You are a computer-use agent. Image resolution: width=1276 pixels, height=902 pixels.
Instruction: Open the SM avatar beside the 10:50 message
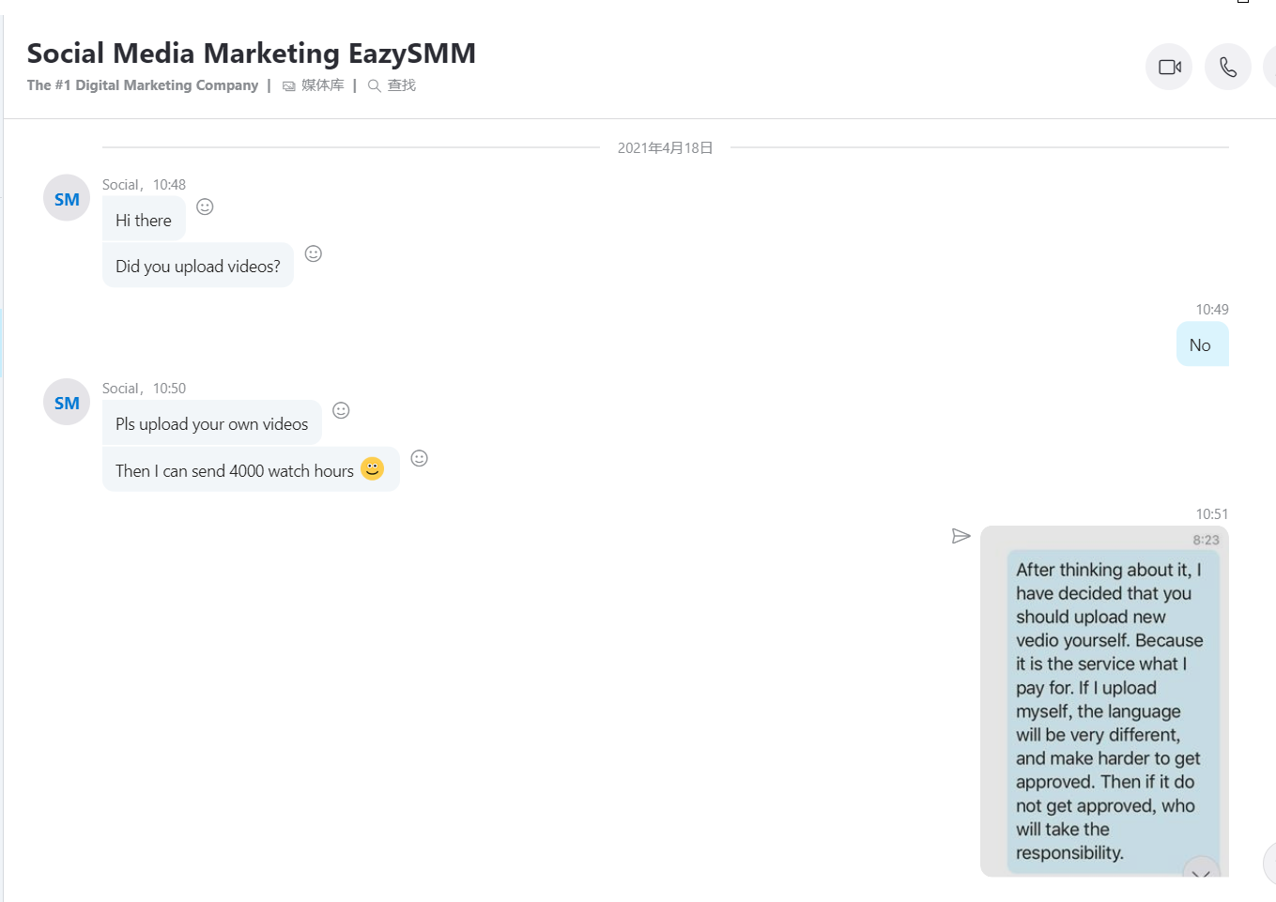coord(67,402)
